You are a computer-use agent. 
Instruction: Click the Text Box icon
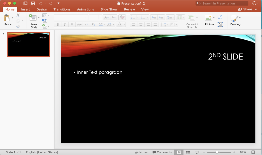point(220,24)
